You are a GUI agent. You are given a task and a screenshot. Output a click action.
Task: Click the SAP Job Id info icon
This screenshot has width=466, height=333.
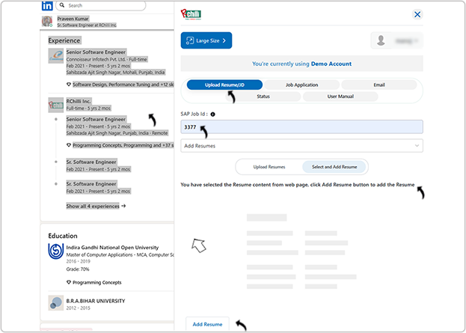213,114
